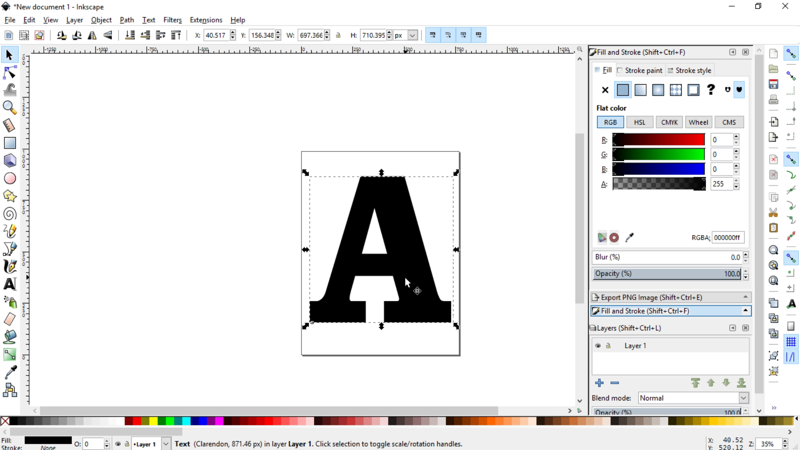Select the Pencil freehand tool

[x=9, y=231]
